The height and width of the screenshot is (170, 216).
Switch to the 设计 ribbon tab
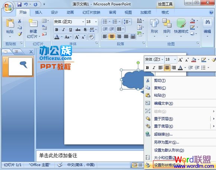click(54, 12)
